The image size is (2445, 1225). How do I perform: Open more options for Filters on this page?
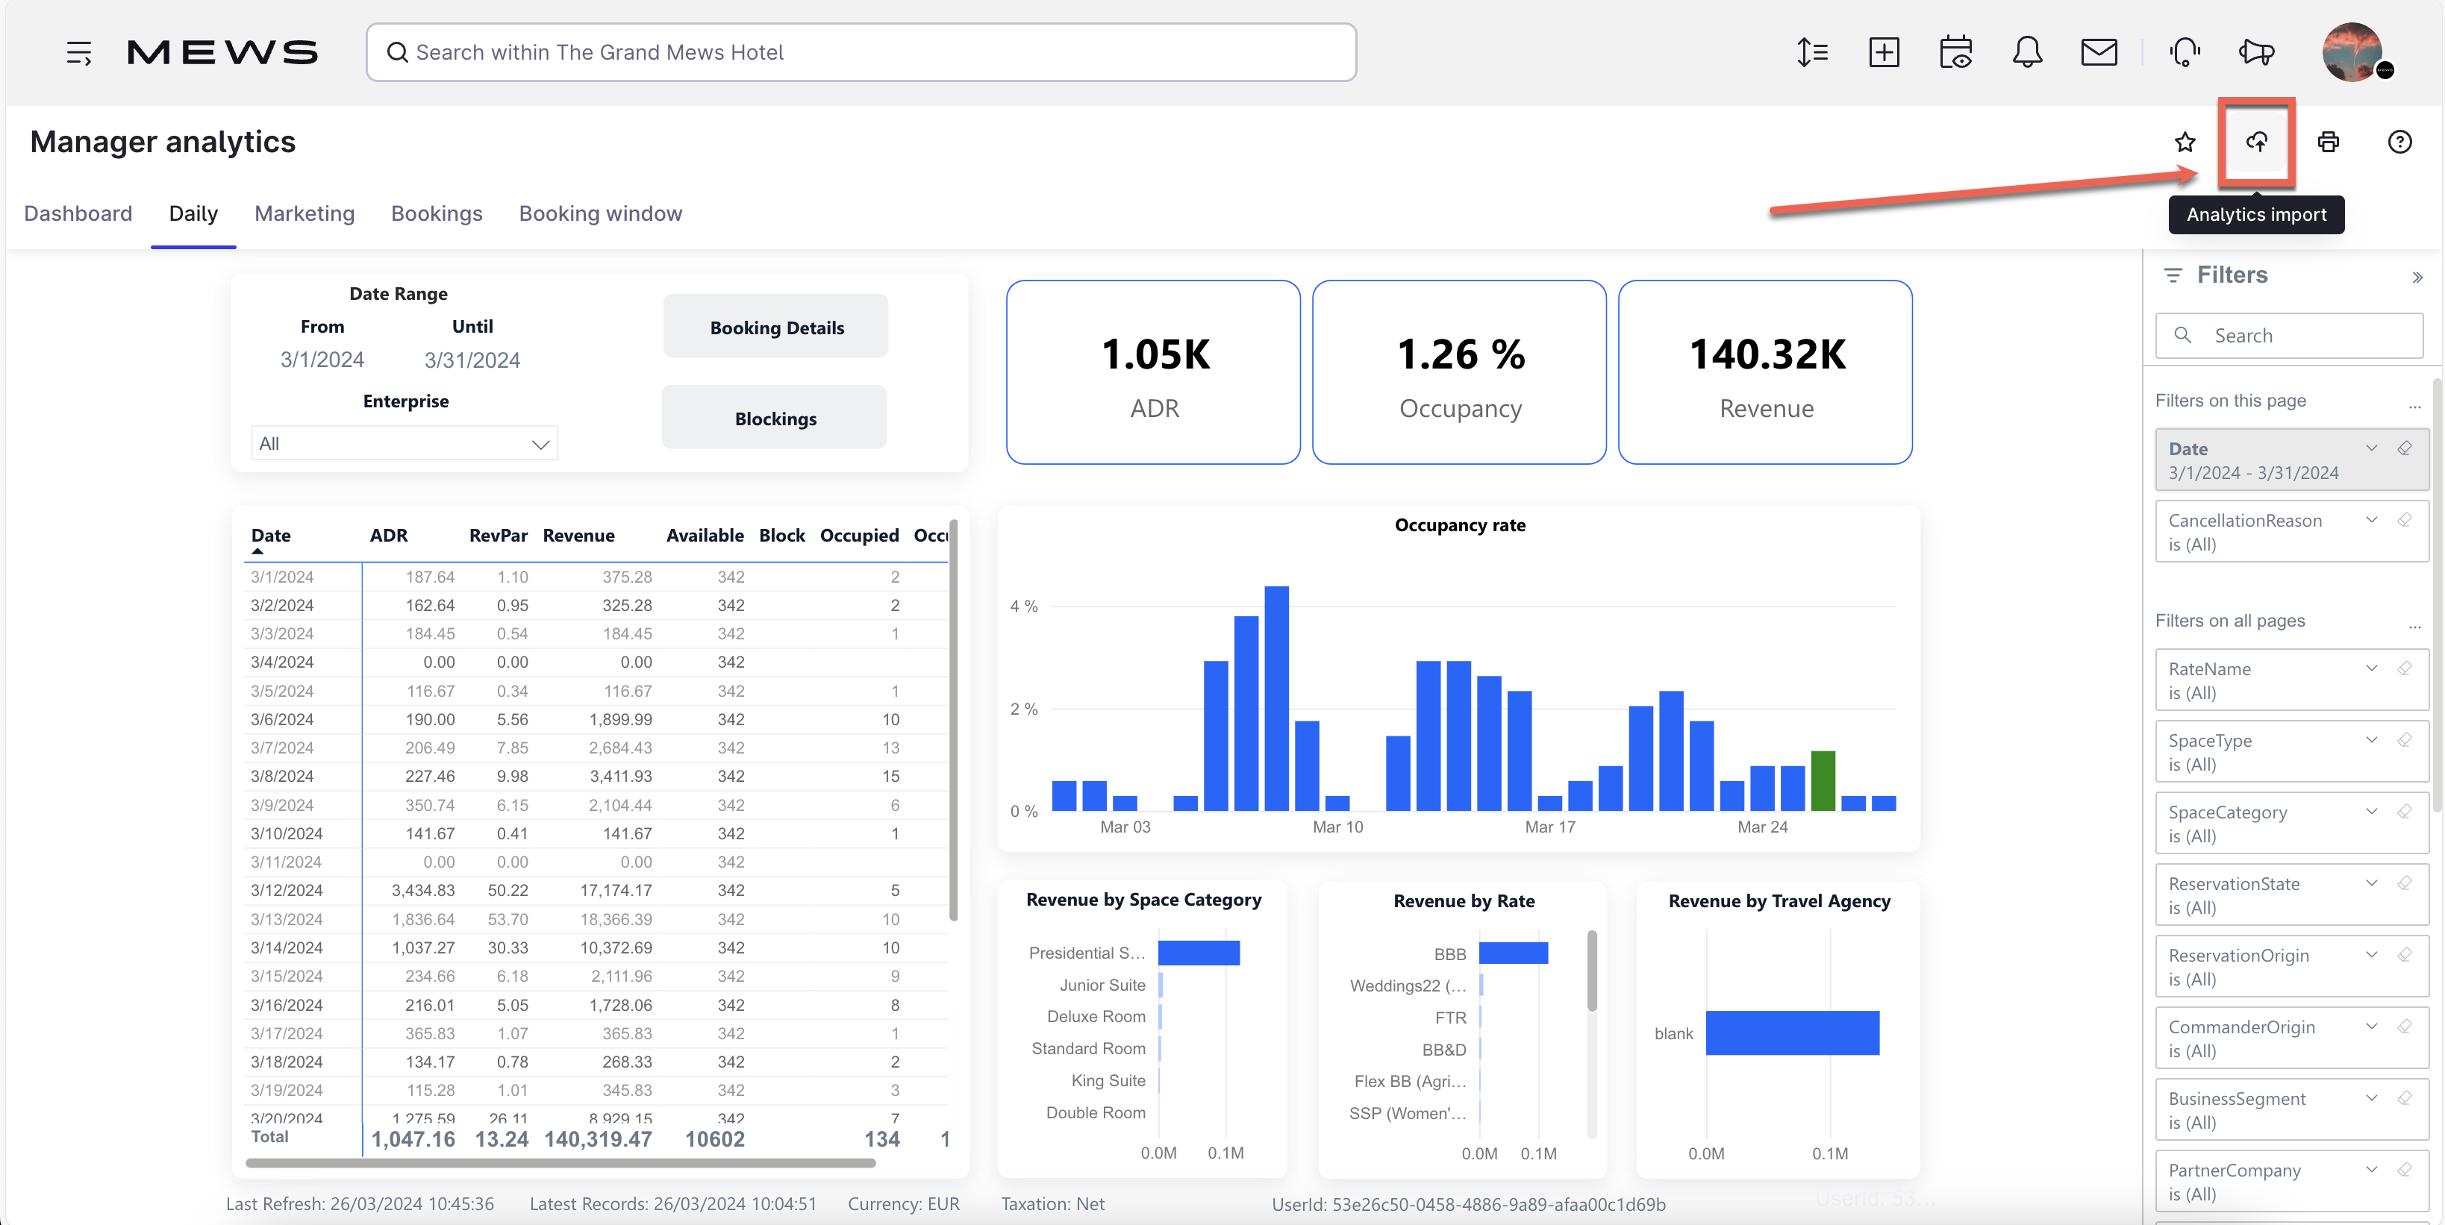click(x=2414, y=406)
